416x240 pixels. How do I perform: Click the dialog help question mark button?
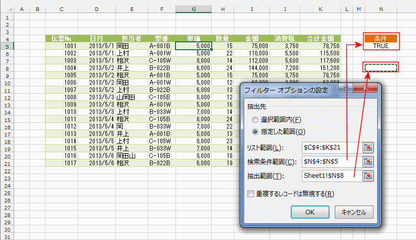[345, 87]
